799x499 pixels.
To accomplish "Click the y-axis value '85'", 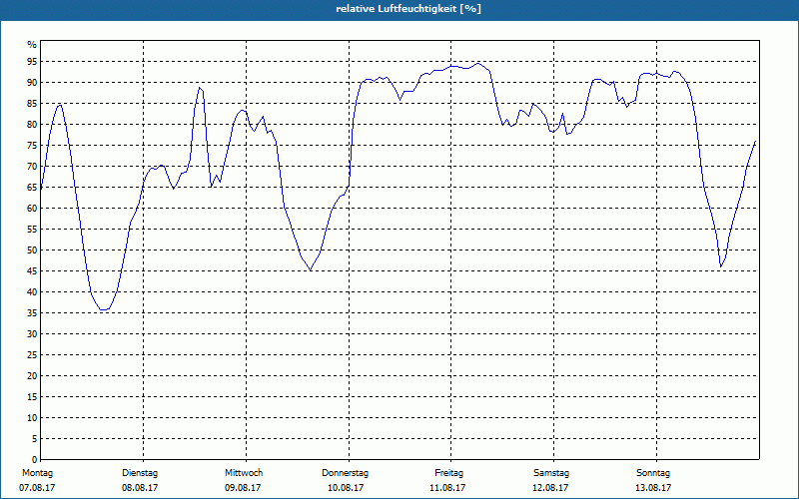I will tap(32, 104).
